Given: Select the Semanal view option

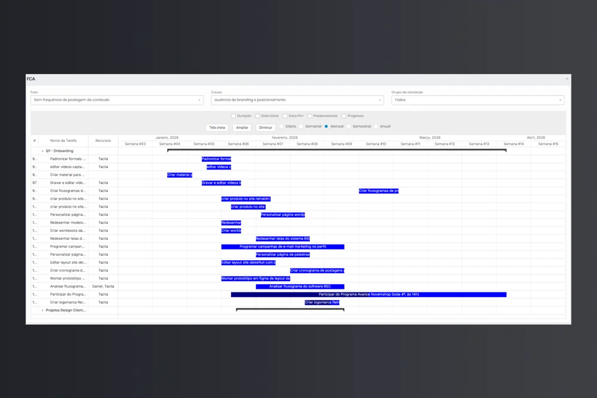Looking at the screenshot, I should (x=300, y=127).
